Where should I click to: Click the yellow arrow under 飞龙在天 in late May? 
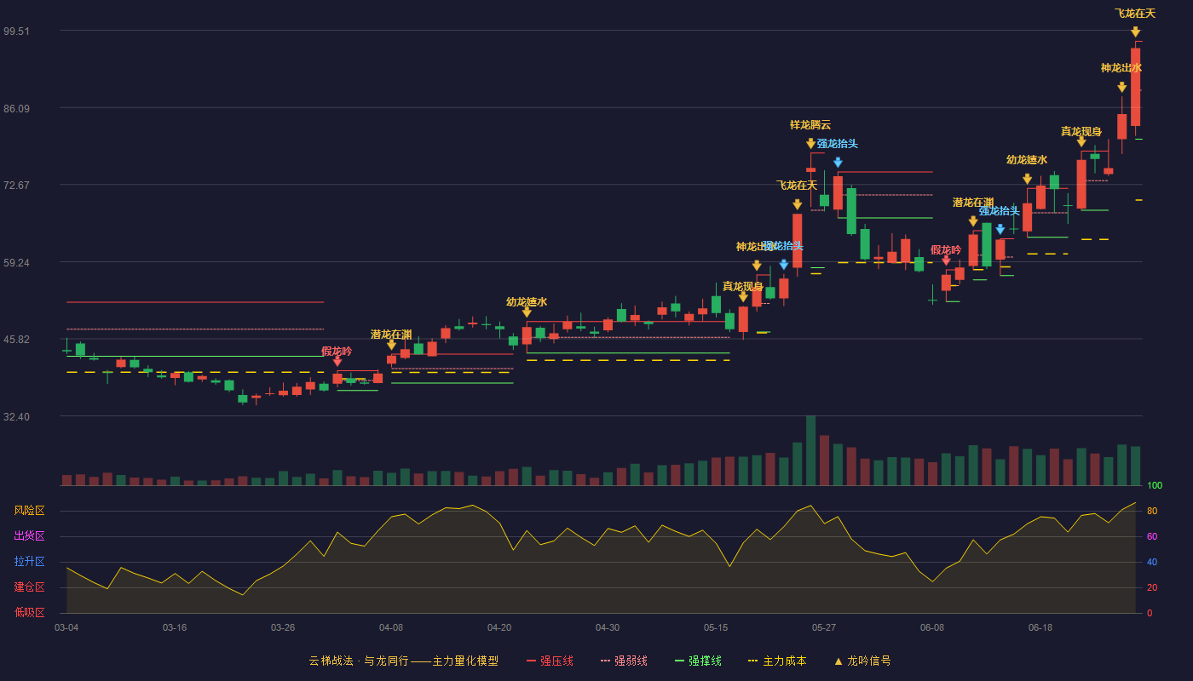[x=797, y=204]
